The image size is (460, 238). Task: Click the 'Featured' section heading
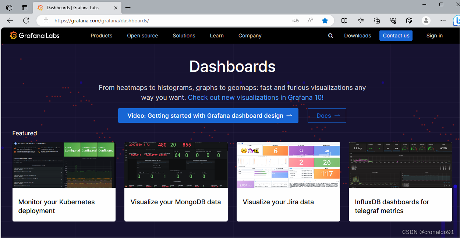coord(25,133)
